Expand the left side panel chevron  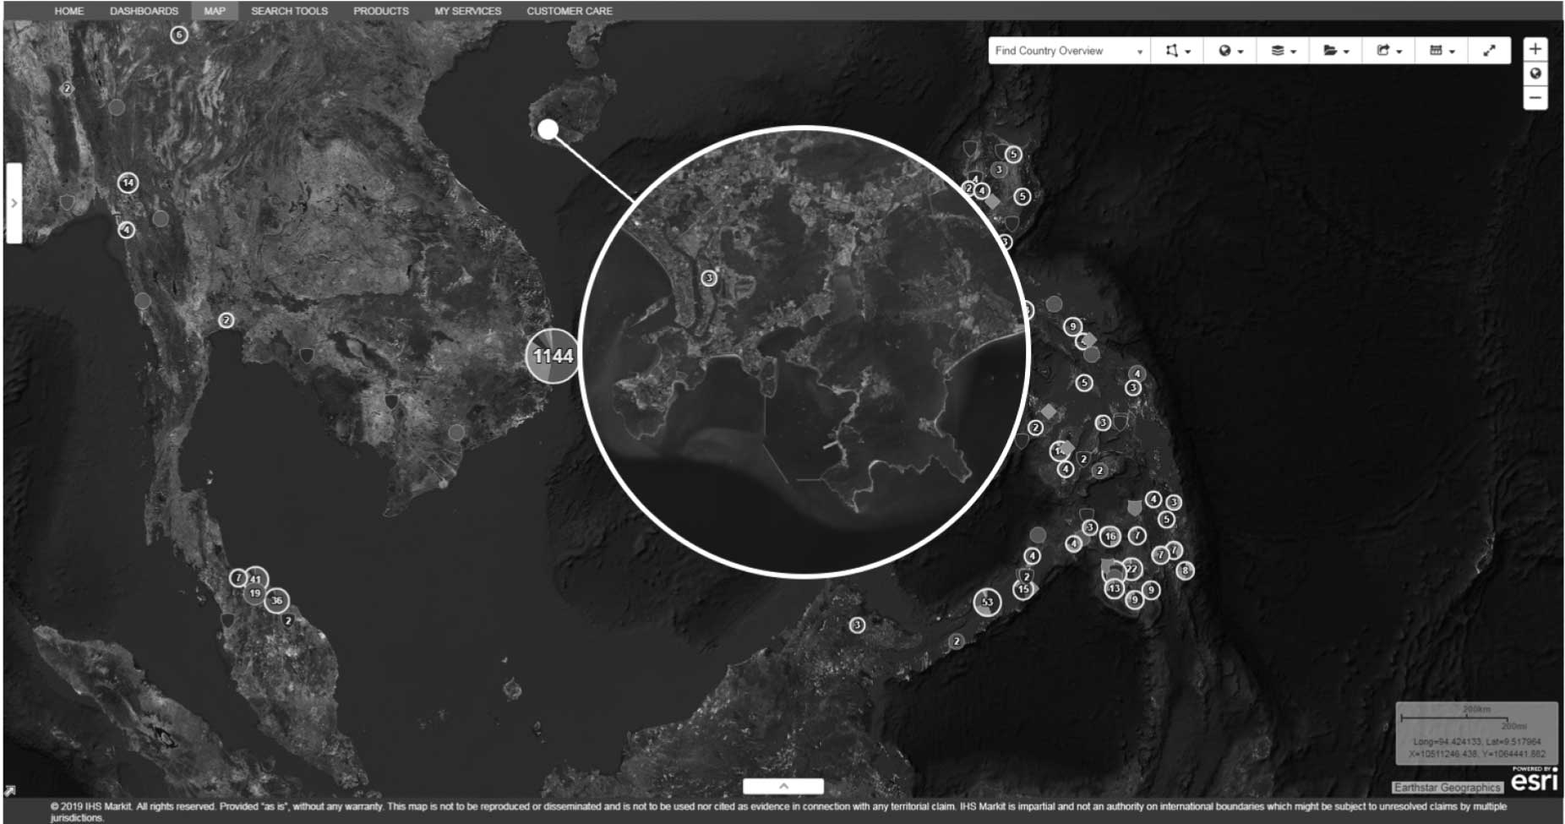click(x=14, y=203)
